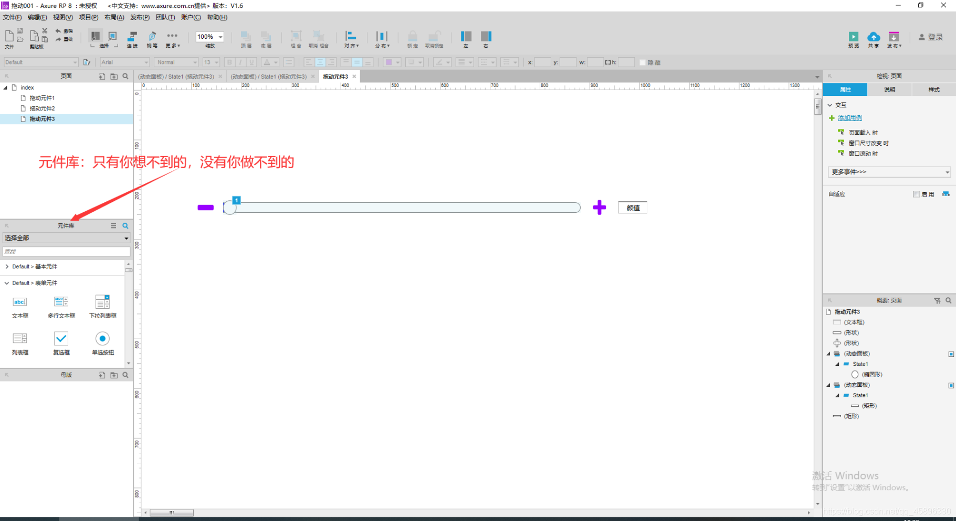Open the Help (帮助) menu
Viewport: 956px width, 521px height.
tap(217, 17)
